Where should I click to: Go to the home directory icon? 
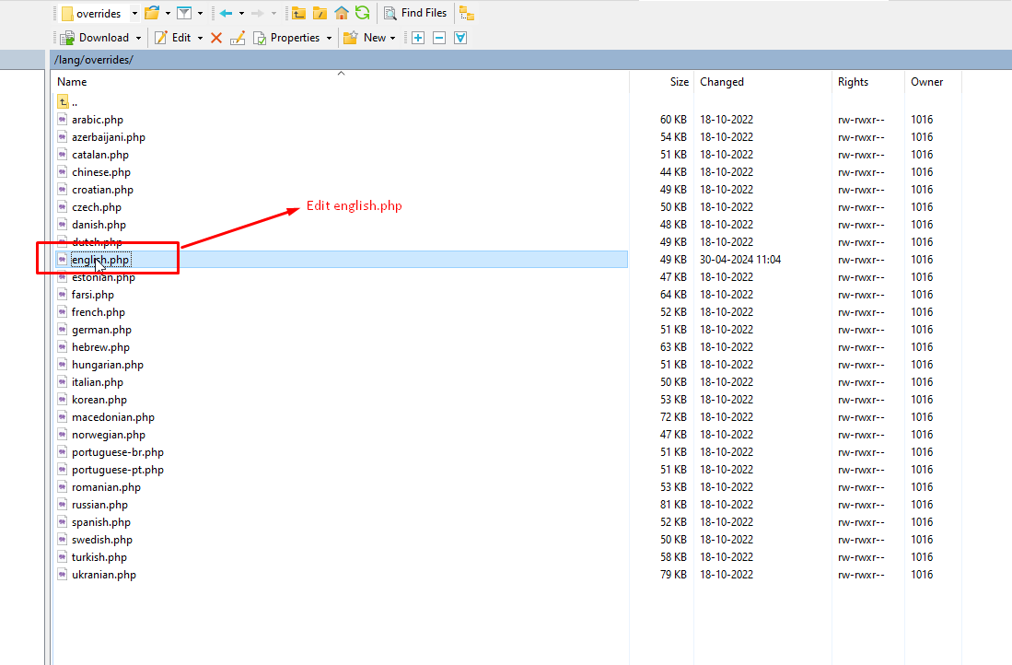[x=342, y=13]
